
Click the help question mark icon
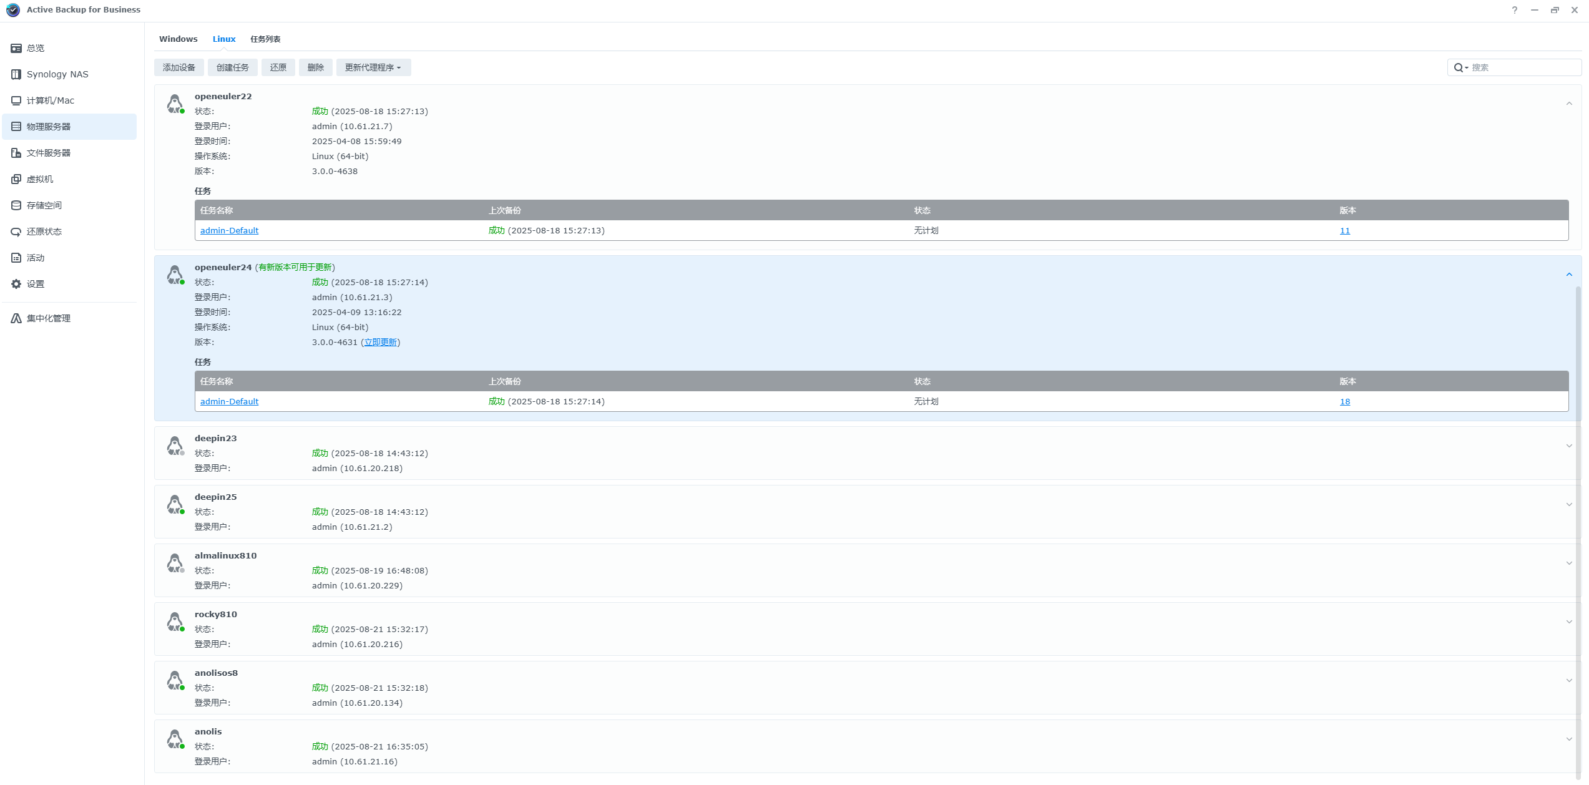point(1515,10)
